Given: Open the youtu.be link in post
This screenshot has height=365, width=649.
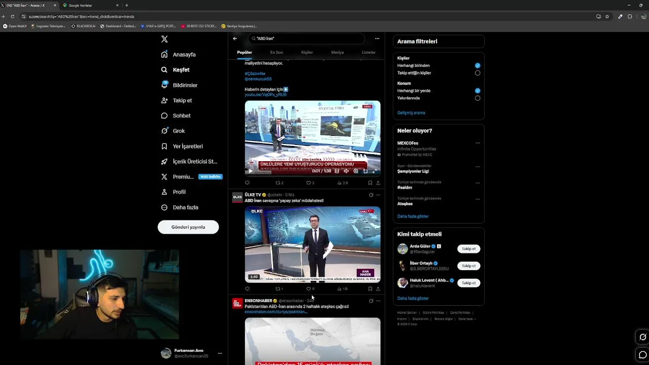Looking at the screenshot, I should click(x=266, y=95).
